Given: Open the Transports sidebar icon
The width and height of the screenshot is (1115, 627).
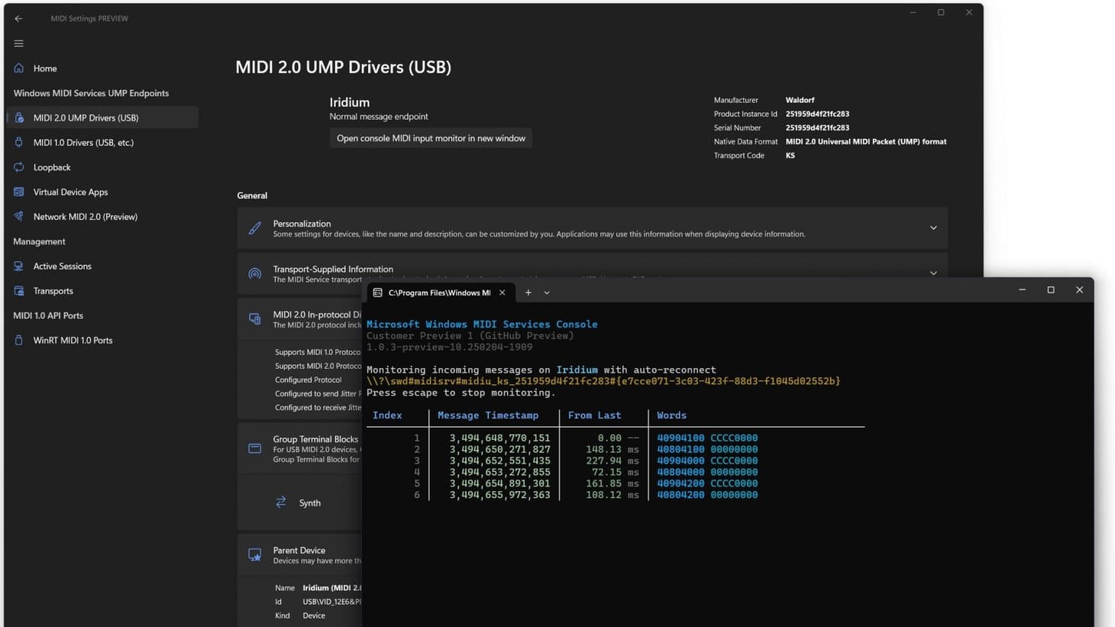Looking at the screenshot, I should tap(19, 291).
